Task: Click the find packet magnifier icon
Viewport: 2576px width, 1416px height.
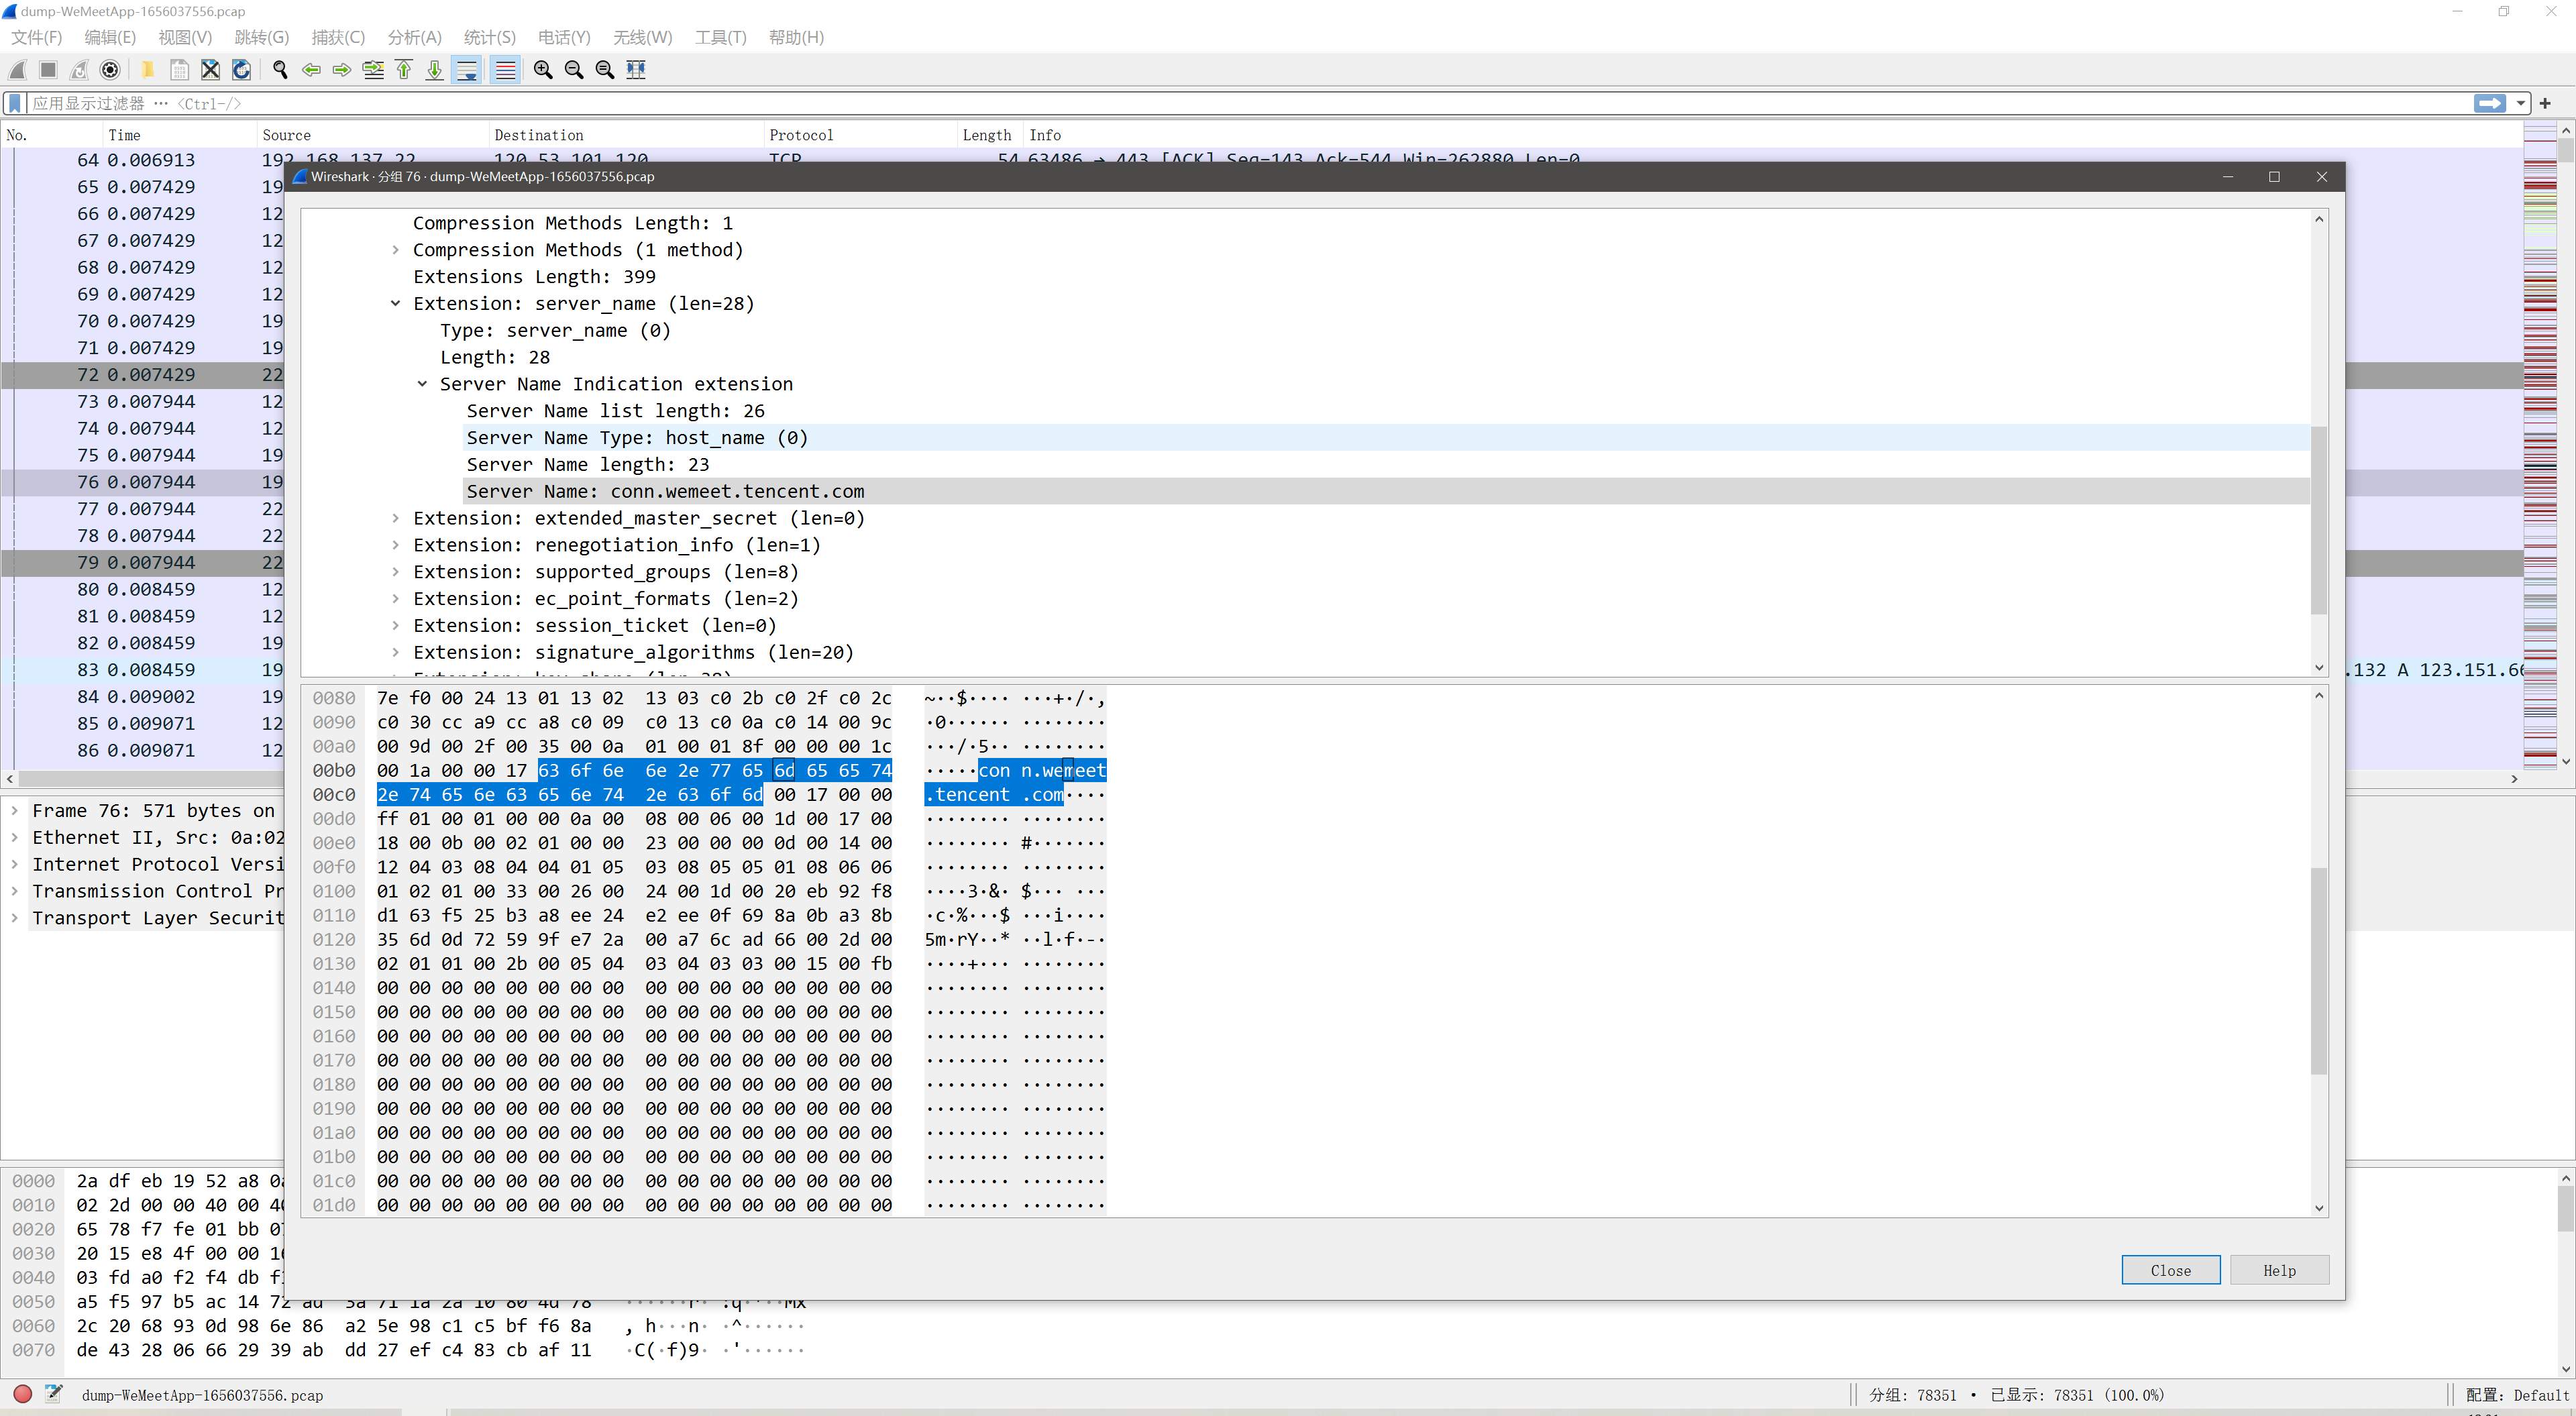Action: pyautogui.click(x=280, y=69)
